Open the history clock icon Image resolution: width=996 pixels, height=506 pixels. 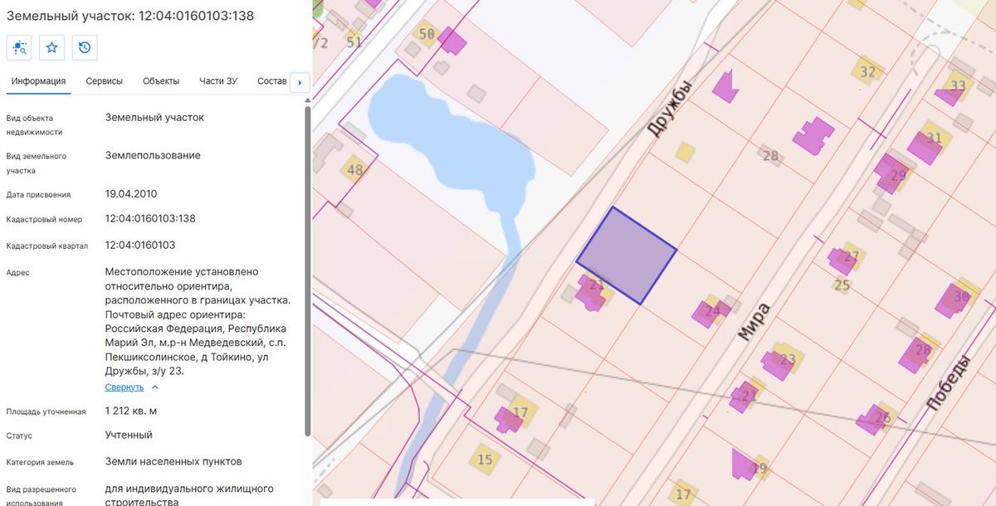85,48
